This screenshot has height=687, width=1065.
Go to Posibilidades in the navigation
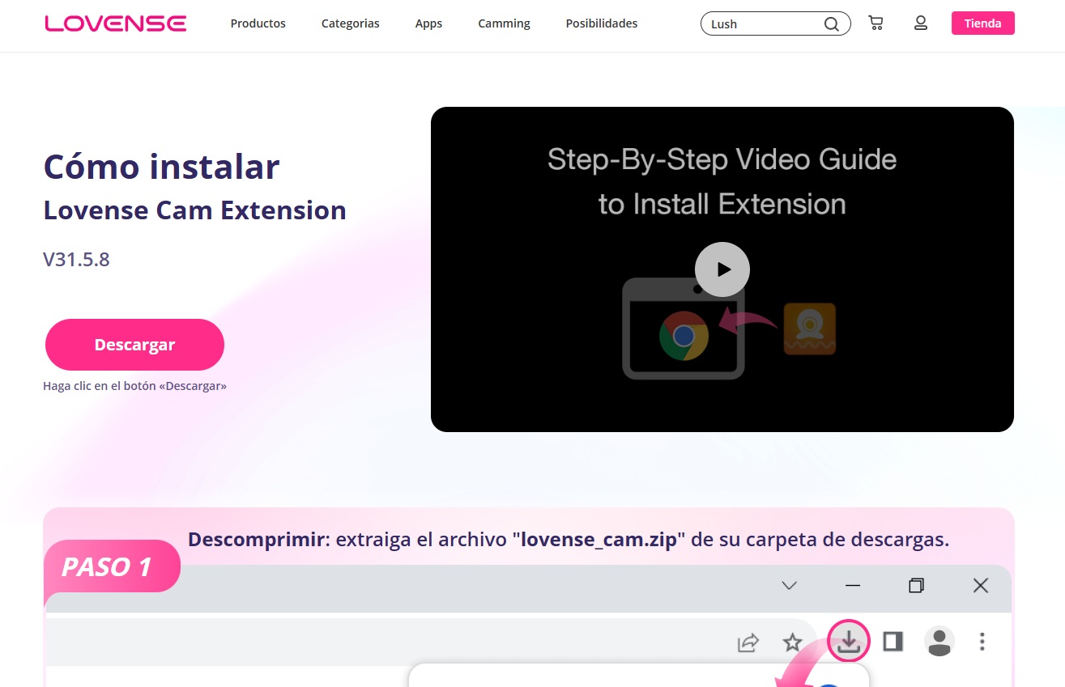pyautogui.click(x=601, y=23)
